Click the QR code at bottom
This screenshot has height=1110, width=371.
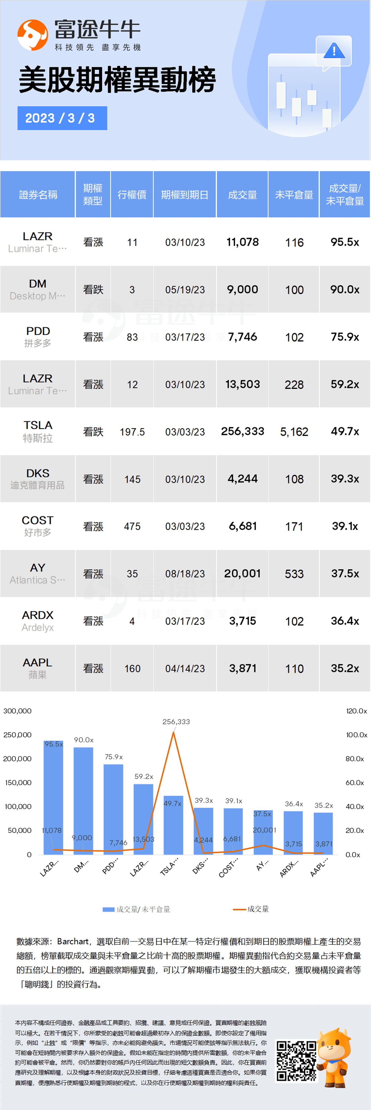[296, 1061]
